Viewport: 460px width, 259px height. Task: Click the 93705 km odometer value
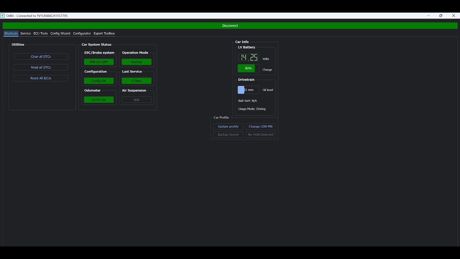[99, 100]
